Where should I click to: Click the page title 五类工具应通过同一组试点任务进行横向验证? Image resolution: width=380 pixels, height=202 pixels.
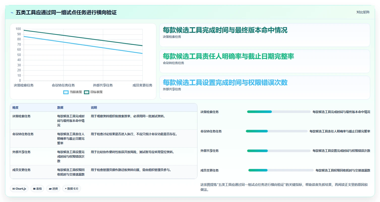click(x=66, y=13)
